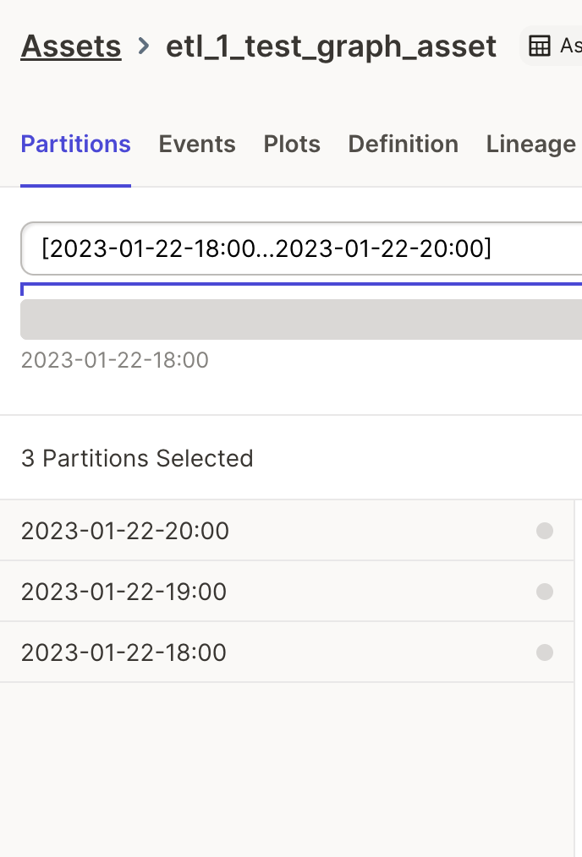Select the 2023-01-22-20:00 partition row
Viewport: 582px width, 857px height.
[254, 530]
